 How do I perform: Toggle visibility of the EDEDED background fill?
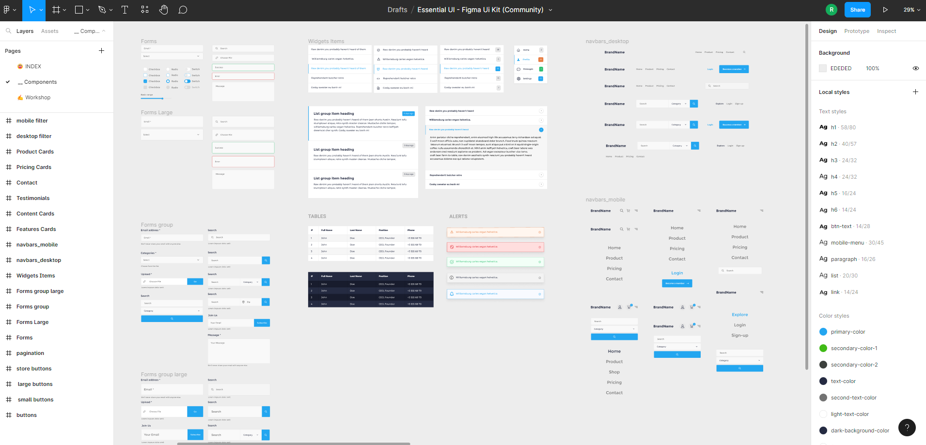tap(915, 68)
